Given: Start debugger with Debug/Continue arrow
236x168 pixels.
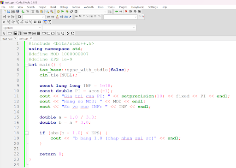Looking at the screenshot, I should click(4, 22).
